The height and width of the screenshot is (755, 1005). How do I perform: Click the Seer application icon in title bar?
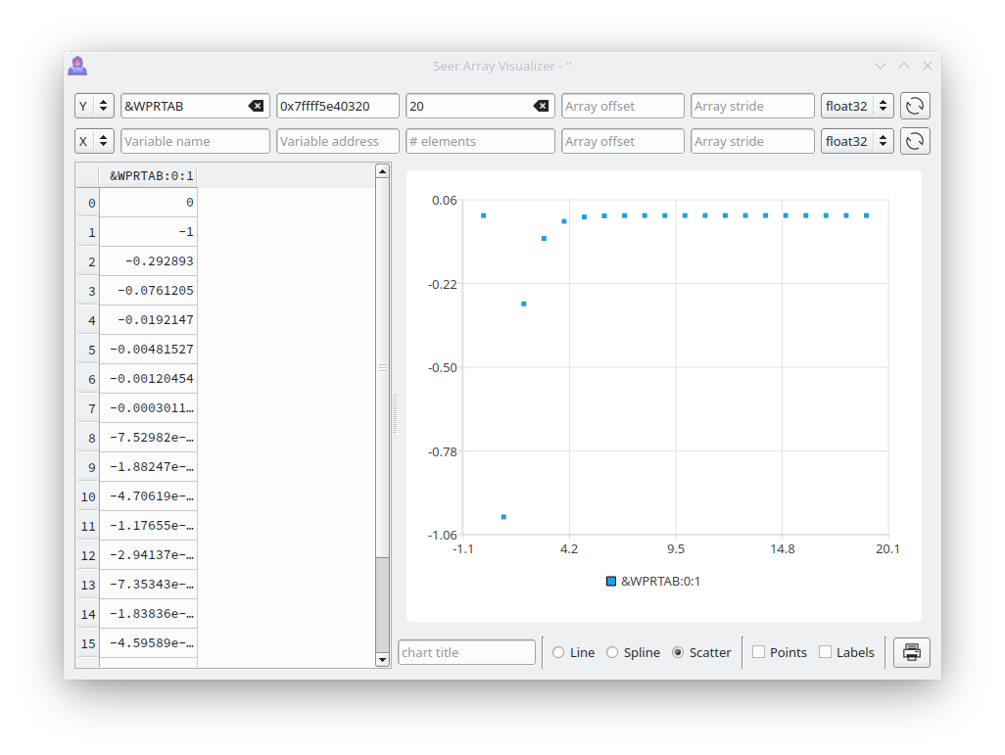click(77, 66)
